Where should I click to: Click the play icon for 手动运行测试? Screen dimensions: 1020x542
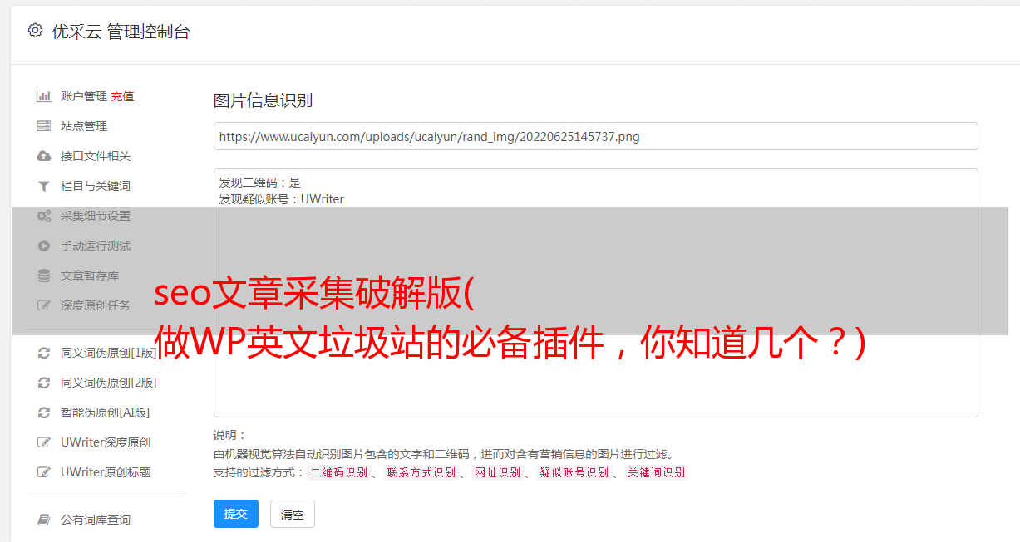point(44,246)
